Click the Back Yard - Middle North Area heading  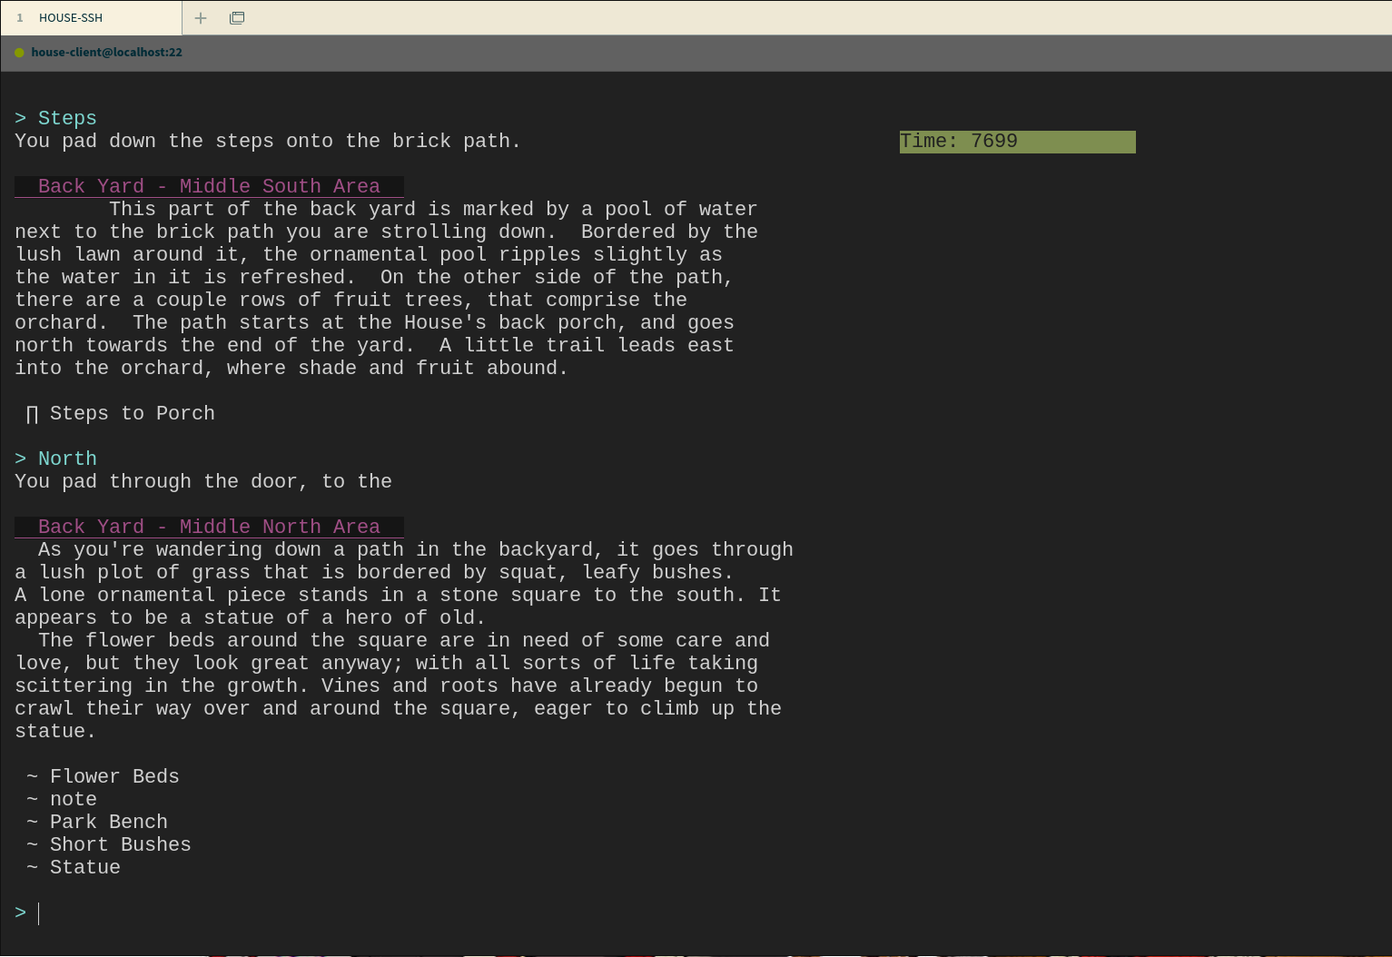point(209,527)
